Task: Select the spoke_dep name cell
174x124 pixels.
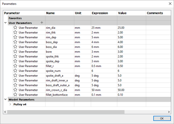Action: (x=60, y=61)
